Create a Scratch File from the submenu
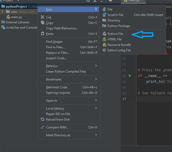Screen dimensions: 172x152 (132, 15)
